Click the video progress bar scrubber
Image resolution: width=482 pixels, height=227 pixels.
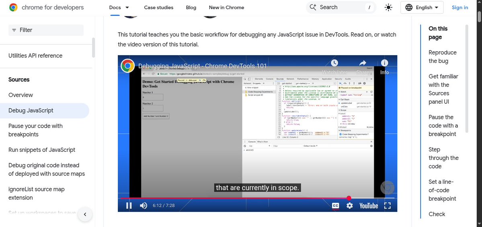coord(349,198)
